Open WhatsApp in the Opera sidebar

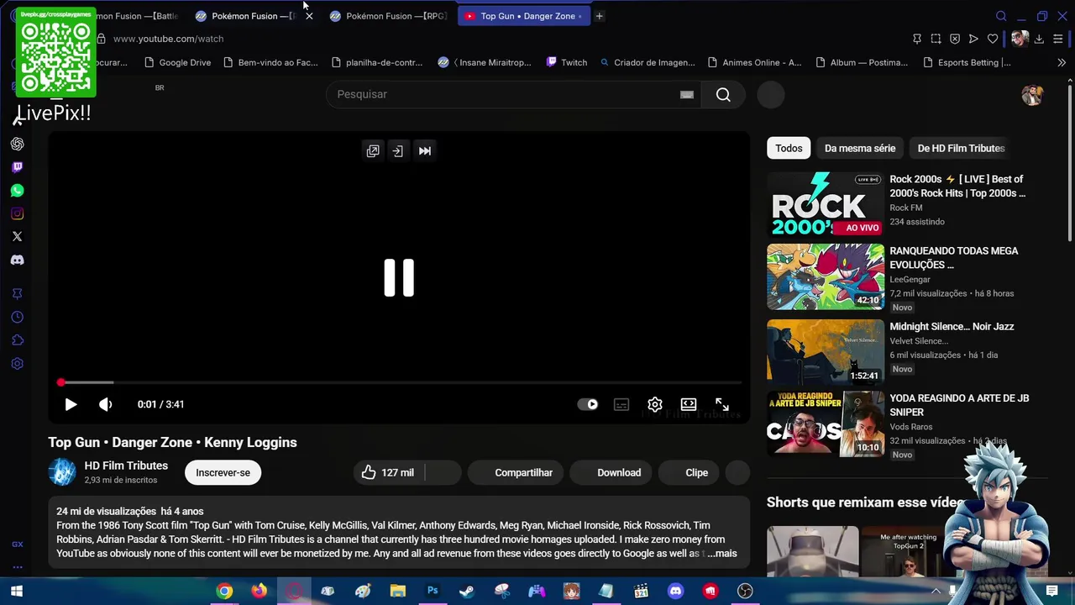point(17,191)
